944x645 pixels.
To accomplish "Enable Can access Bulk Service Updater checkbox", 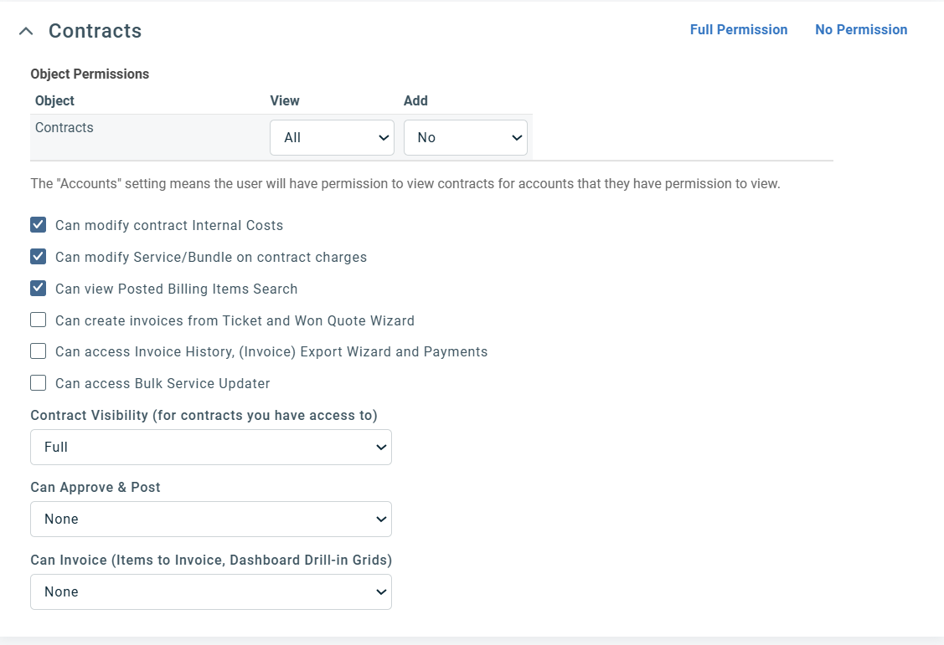I will coord(39,383).
